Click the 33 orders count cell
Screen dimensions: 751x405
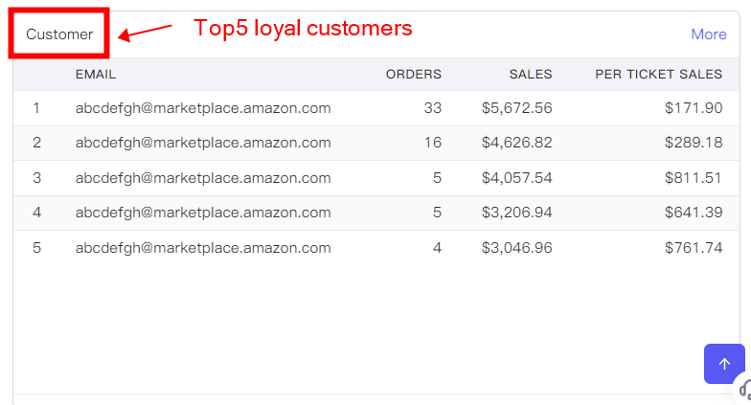[x=433, y=108]
